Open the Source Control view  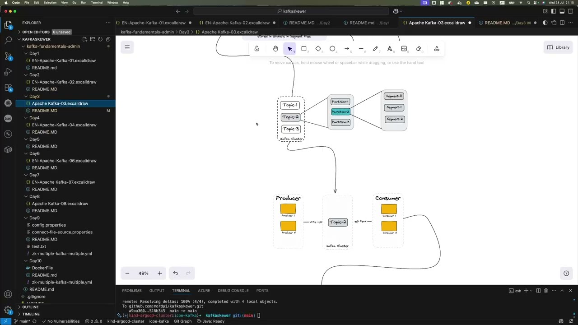pos(8,56)
